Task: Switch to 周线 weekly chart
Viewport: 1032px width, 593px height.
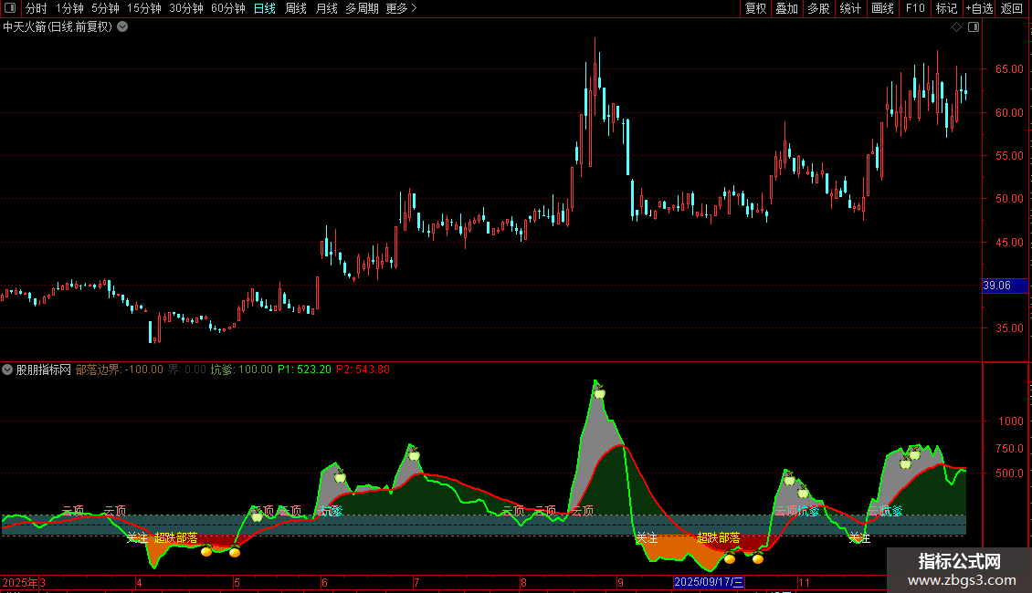Action: [x=296, y=8]
